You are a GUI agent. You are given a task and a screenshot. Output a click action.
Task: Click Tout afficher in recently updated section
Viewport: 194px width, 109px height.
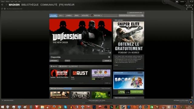106,88
